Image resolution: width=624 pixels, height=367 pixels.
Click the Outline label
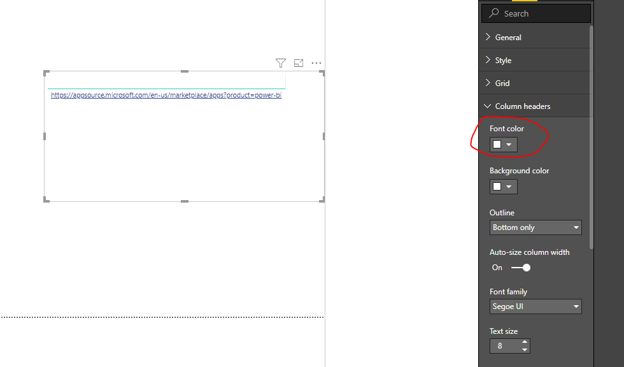[502, 213]
